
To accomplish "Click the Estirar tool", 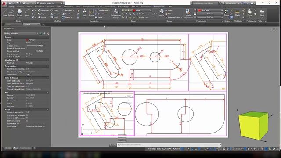I will pos(42,18).
